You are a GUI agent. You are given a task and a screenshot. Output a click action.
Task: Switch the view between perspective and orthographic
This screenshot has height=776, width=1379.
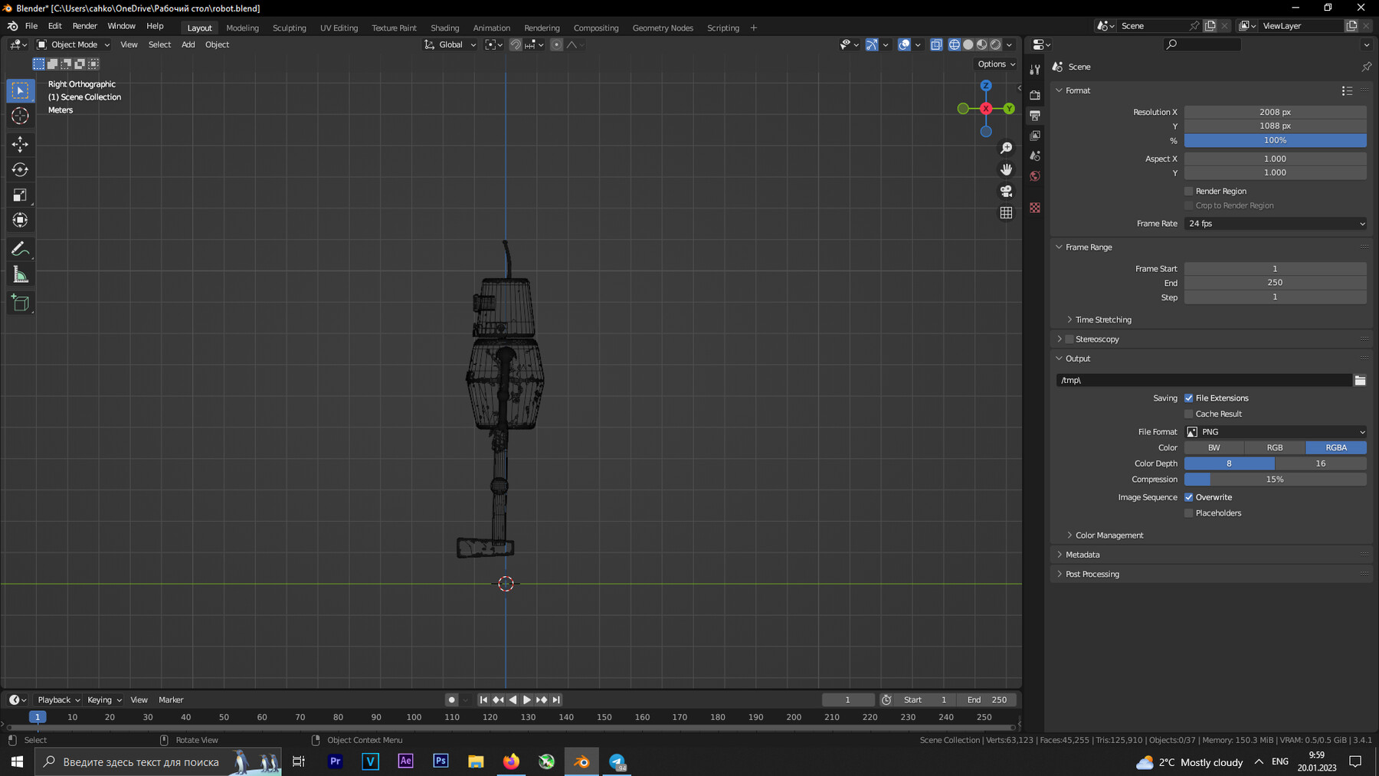pyautogui.click(x=1006, y=213)
